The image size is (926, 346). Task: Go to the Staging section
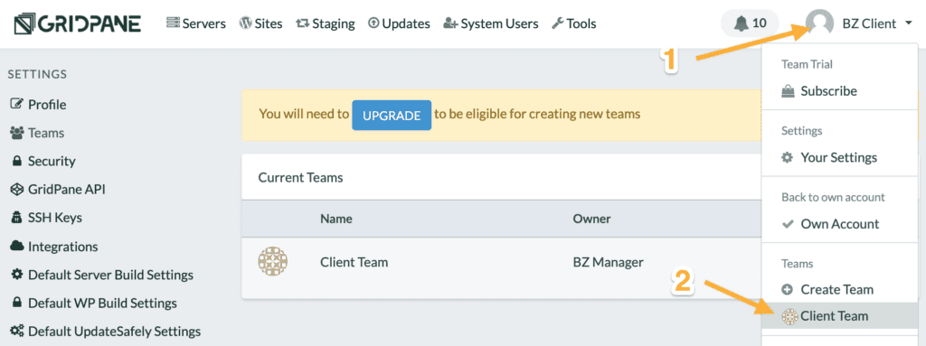326,23
